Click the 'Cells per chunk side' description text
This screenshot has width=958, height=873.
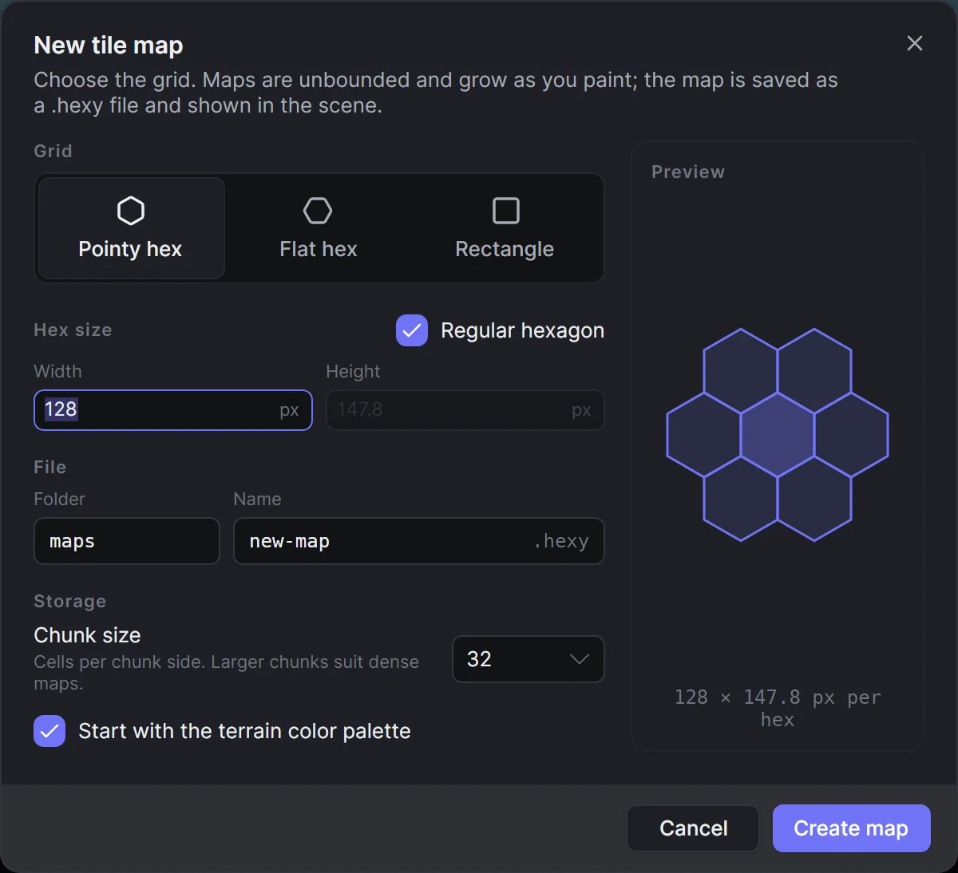(x=227, y=673)
